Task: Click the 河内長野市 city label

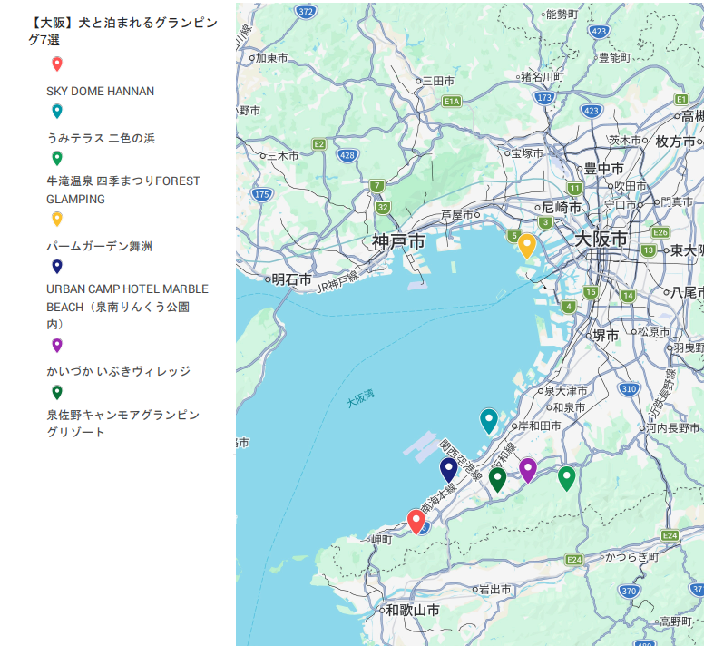Action: [672, 428]
